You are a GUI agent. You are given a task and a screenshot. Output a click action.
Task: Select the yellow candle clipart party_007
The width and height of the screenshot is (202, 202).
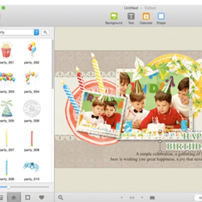point(6,138)
